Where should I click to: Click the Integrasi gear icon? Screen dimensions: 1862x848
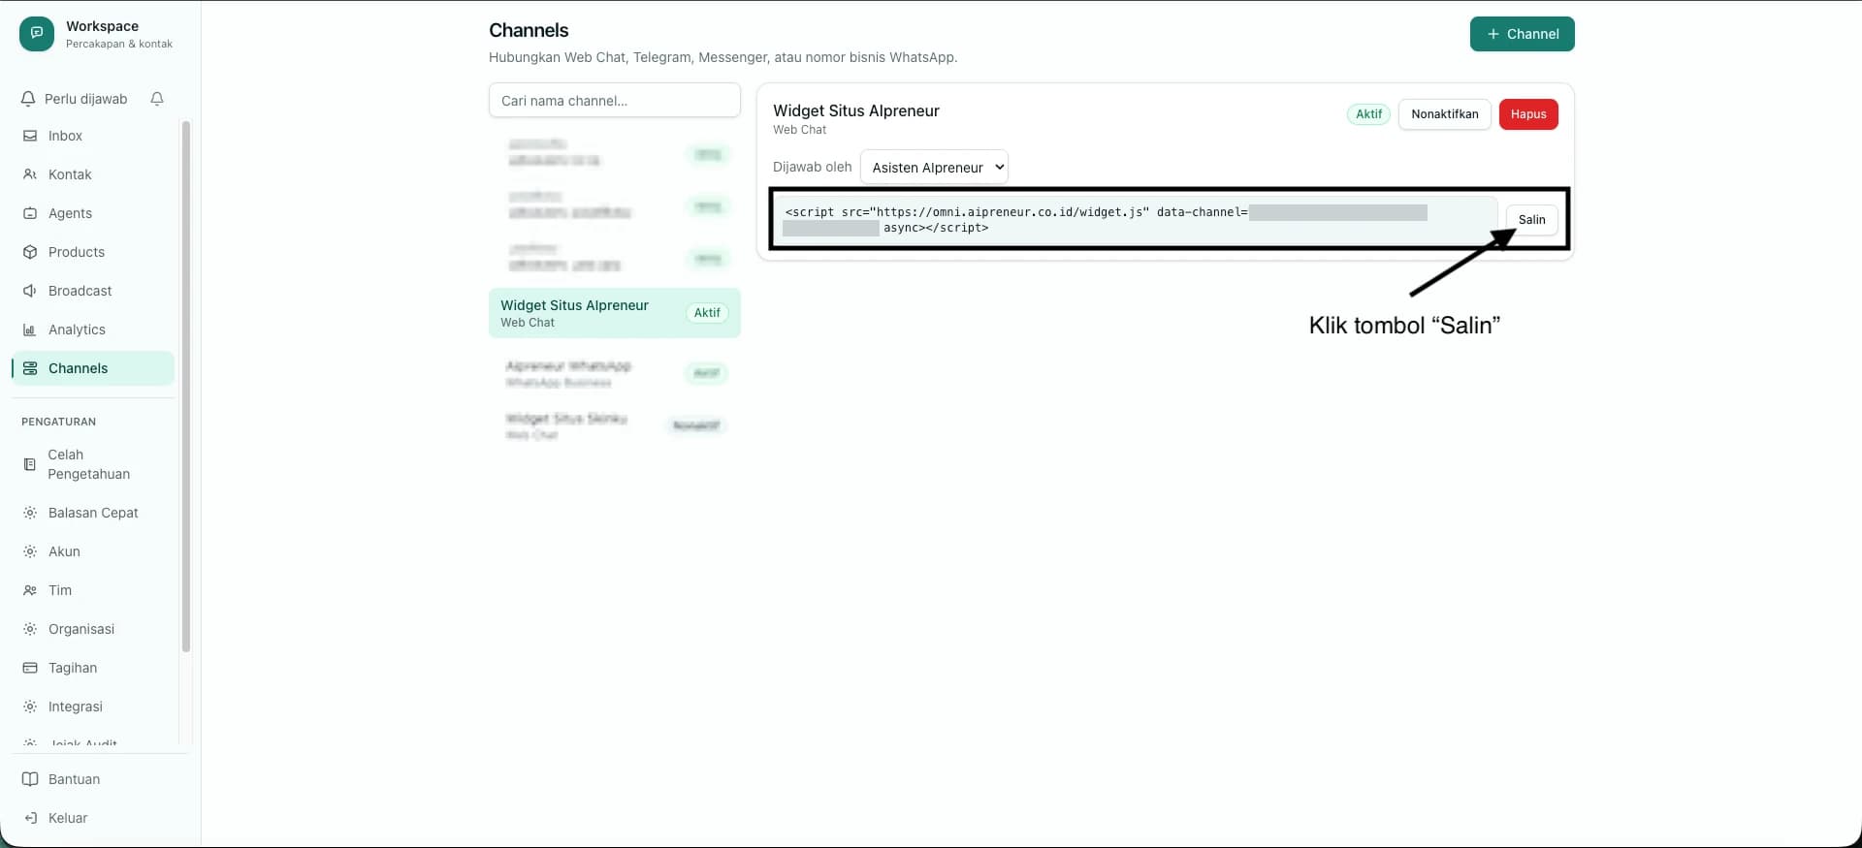[x=30, y=707]
